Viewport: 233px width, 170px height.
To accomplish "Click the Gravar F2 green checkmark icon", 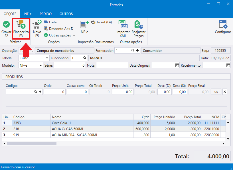I will coord(6,24).
